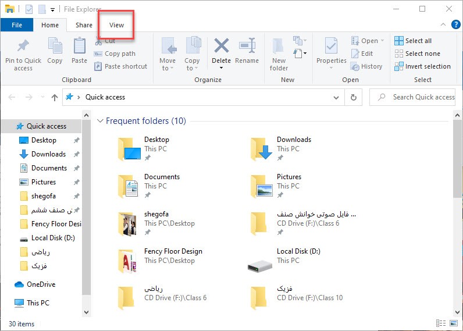Select Downloads frequent folder tile
The height and width of the screenshot is (331, 463).
pos(280,148)
